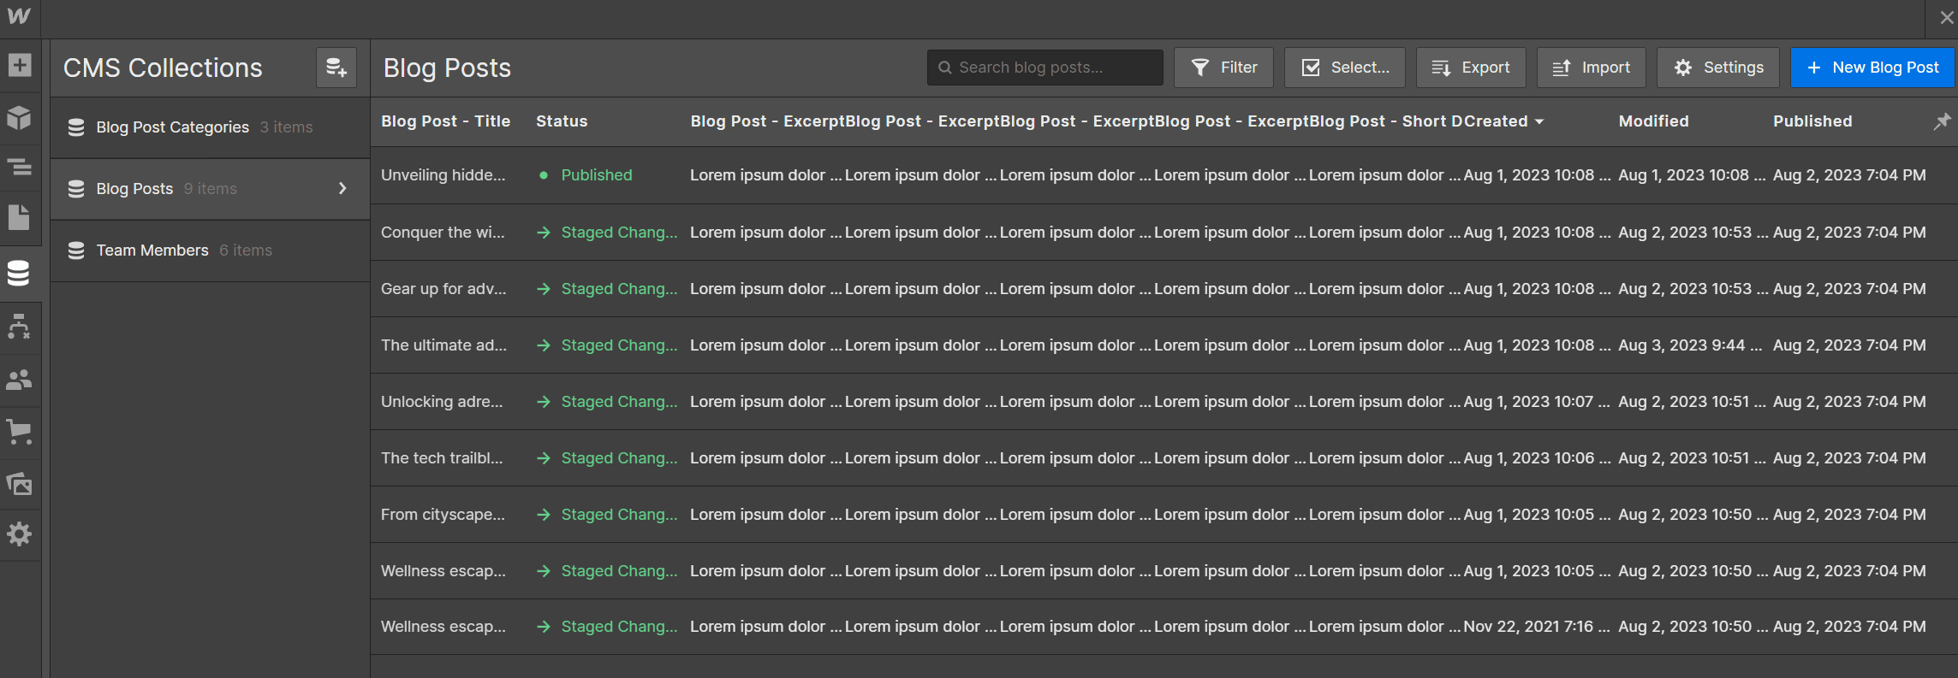Click the Blog Post Categories database icon

(x=76, y=127)
